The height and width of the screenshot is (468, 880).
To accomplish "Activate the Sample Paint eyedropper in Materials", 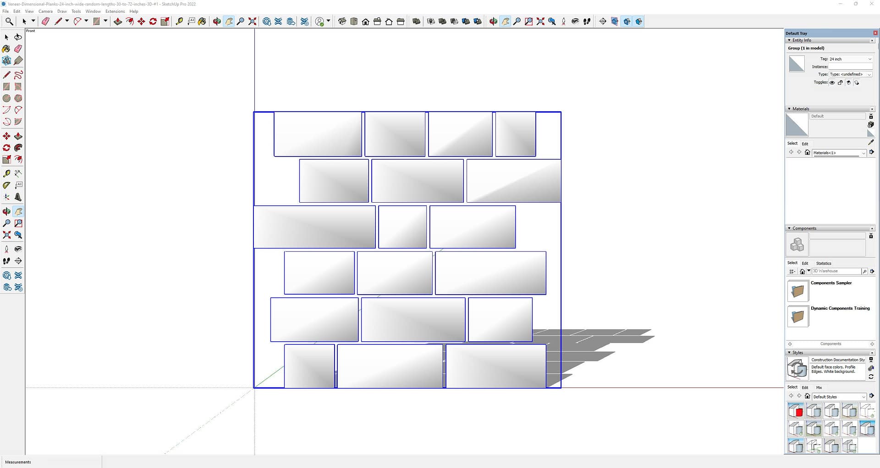I will click(871, 143).
